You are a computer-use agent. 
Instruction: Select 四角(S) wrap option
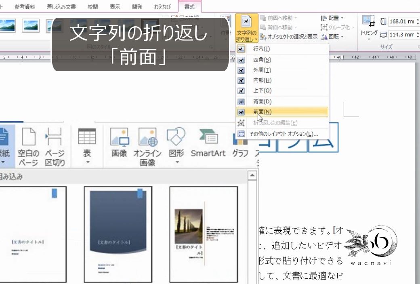point(282,60)
